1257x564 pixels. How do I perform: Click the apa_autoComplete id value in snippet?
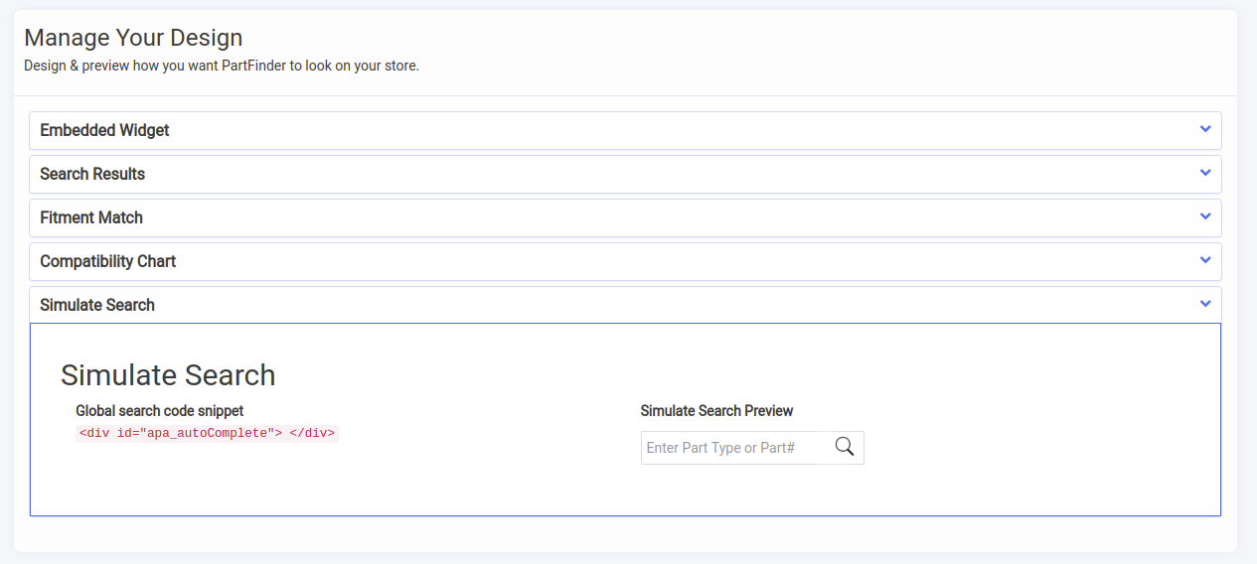pos(207,433)
